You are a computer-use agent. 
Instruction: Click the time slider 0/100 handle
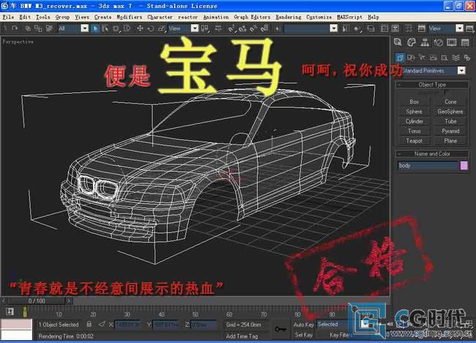(x=37, y=301)
